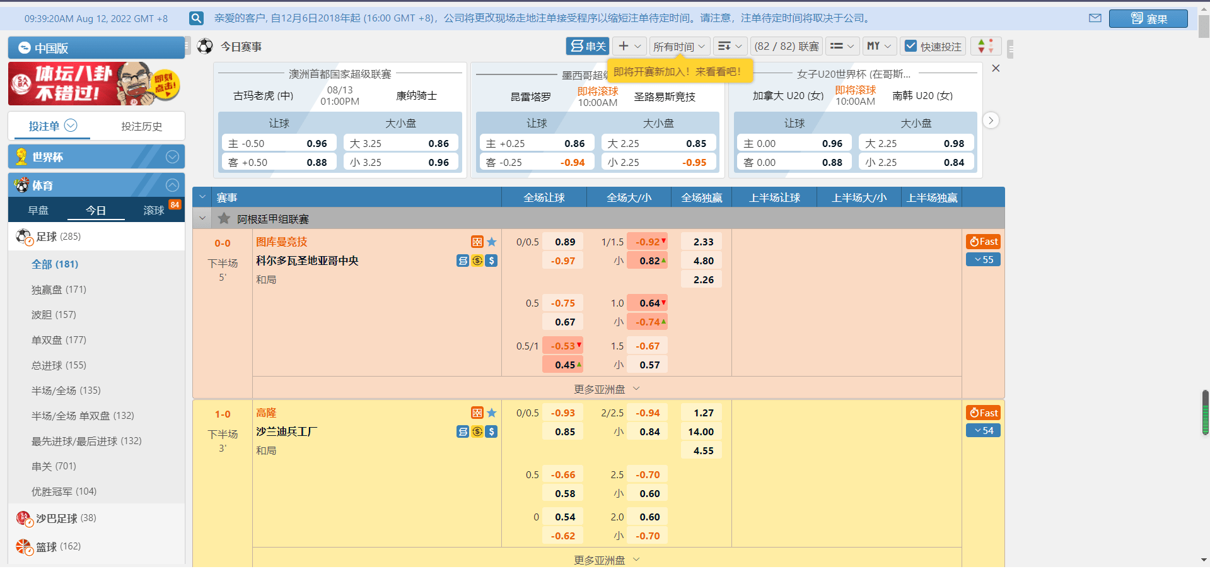
Task: Open the scoreboard icon beside 高隆
Action: [477, 413]
